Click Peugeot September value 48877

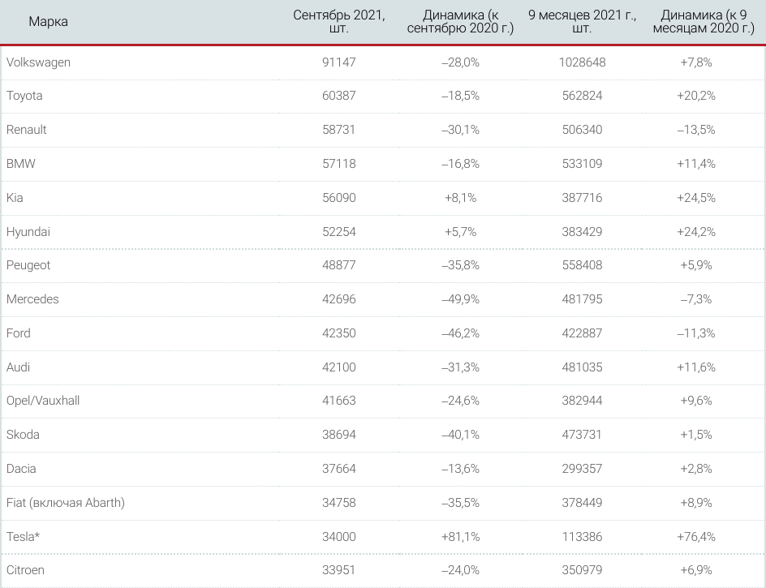click(339, 265)
